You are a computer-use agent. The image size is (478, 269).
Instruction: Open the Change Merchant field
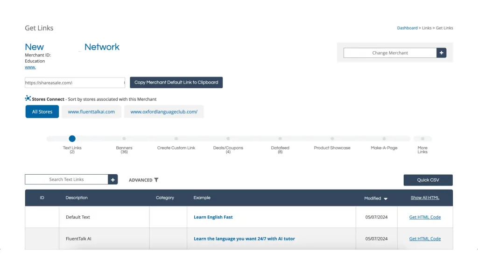coord(390,53)
